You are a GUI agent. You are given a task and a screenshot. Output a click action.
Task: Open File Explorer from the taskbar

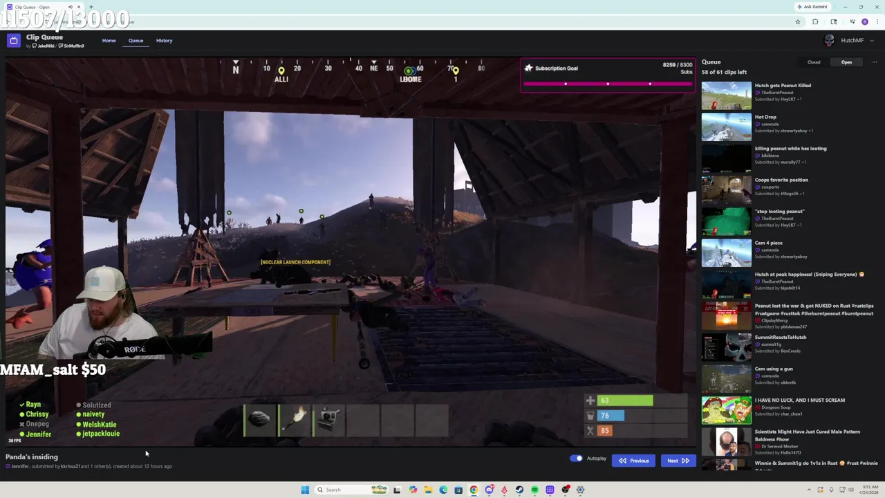click(428, 490)
